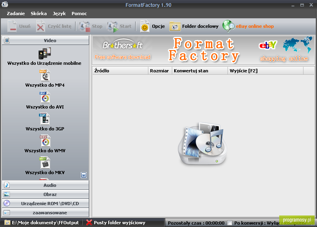The image size is (317, 227).
Task: Toggle the Po konwersji: Wyłącz komputer checkbox
Action: click(229, 223)
